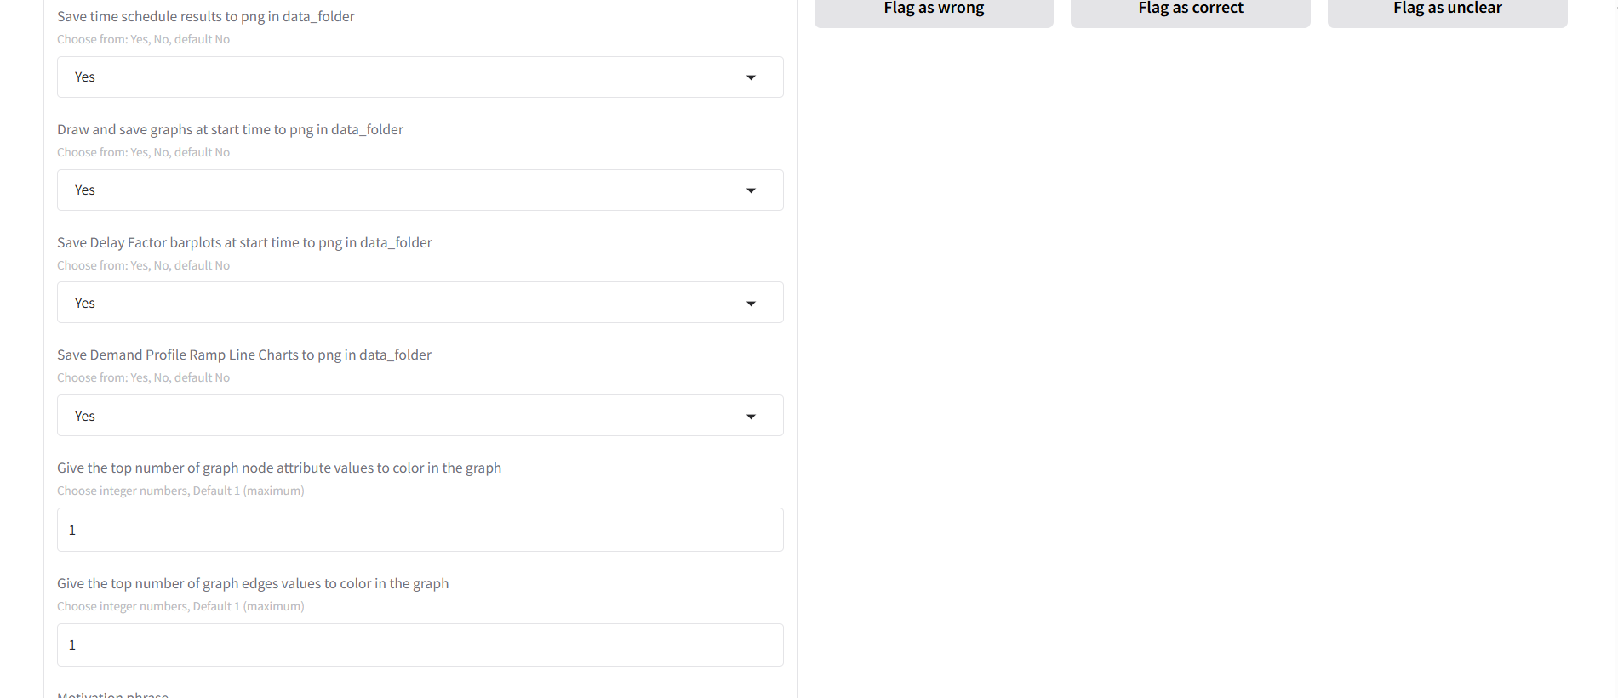Click the 'Give the top number of graph node attribute values' label
1618x698 pixels.
(x=279, y=468)
